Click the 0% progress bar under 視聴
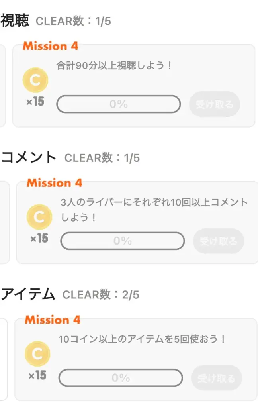This screenshot has height=408, width=258. [119, 104]
